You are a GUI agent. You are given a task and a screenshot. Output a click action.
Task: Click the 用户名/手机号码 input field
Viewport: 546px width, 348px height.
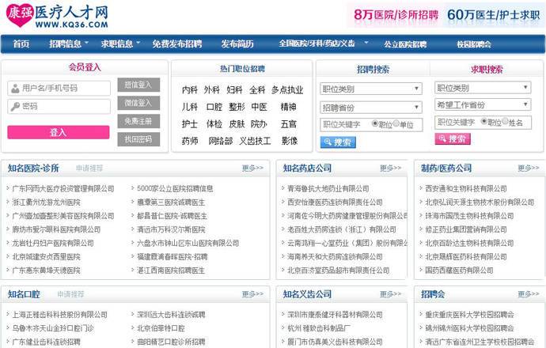pos(65,88)
